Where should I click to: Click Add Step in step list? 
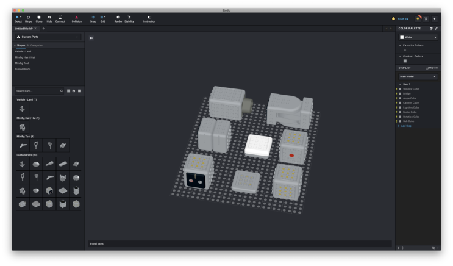(x=405, y=125)
